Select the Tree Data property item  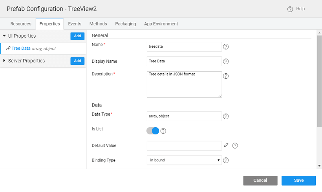coord(21,49)
